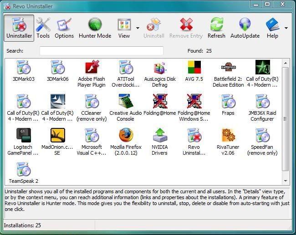Screen dimensions: 296x235
Task: Click the scroll up arrow of the program list
Action: point(286,63)
